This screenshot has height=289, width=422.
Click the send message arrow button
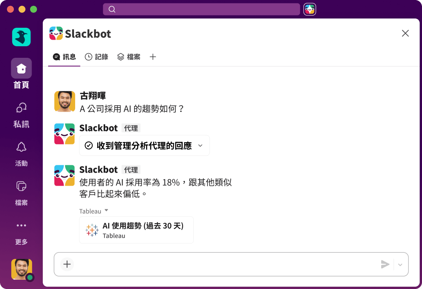(385, 264)
